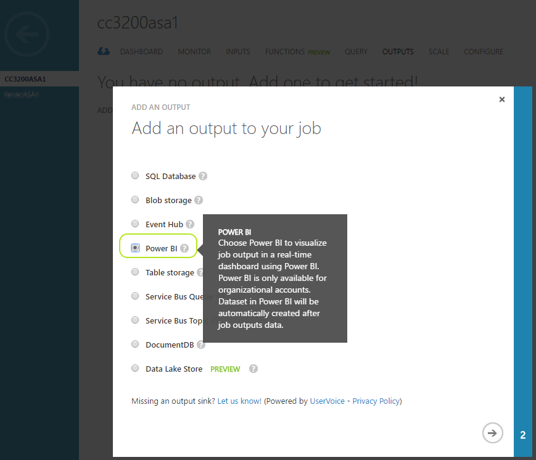The width and height of the screenshot is (536, 460).
Task: Open the Outputs tab
Action: 398,52
